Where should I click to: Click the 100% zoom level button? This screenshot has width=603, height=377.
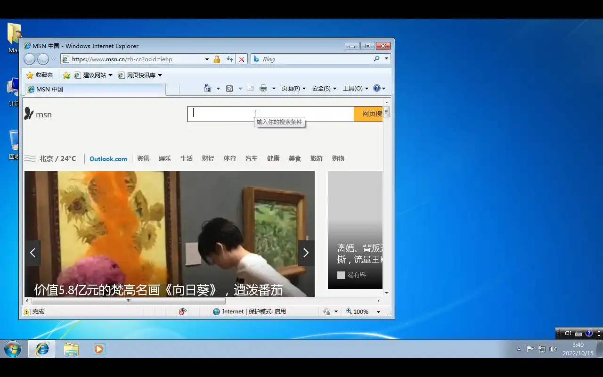pyautogui.click(x=358, y=311)
